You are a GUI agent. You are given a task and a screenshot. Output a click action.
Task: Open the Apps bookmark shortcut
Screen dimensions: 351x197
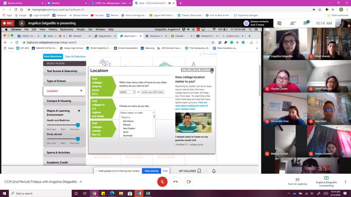point(7,15)
